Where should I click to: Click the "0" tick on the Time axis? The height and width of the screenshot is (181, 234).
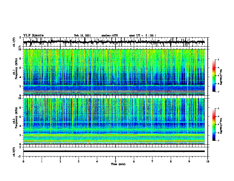[23, 161]
